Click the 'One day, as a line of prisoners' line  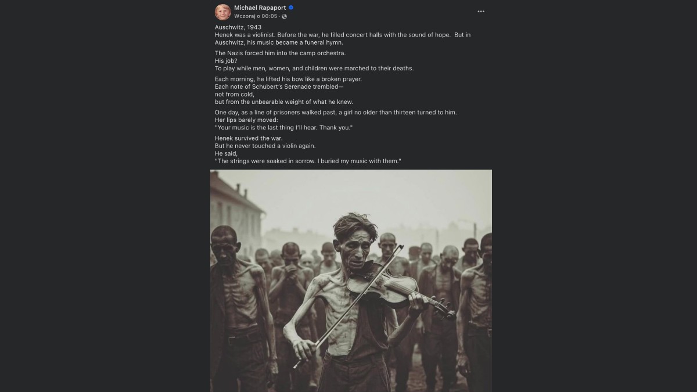[336, 112]
